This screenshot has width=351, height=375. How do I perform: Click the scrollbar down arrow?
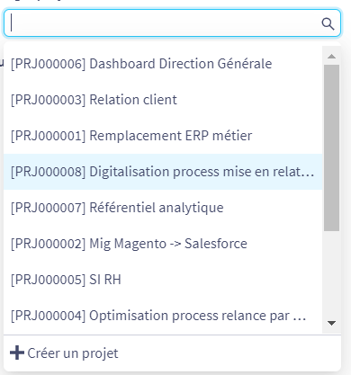tap(331, 323)
